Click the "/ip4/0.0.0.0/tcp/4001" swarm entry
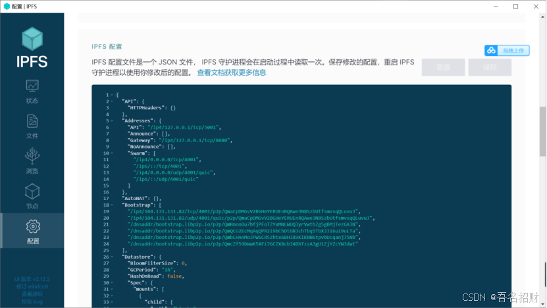 [167, 160]
